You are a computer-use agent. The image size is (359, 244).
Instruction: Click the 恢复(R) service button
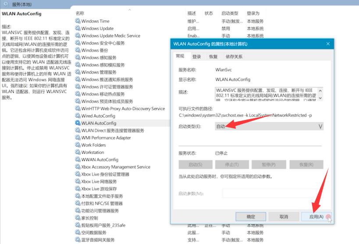(x=306, y=164)
